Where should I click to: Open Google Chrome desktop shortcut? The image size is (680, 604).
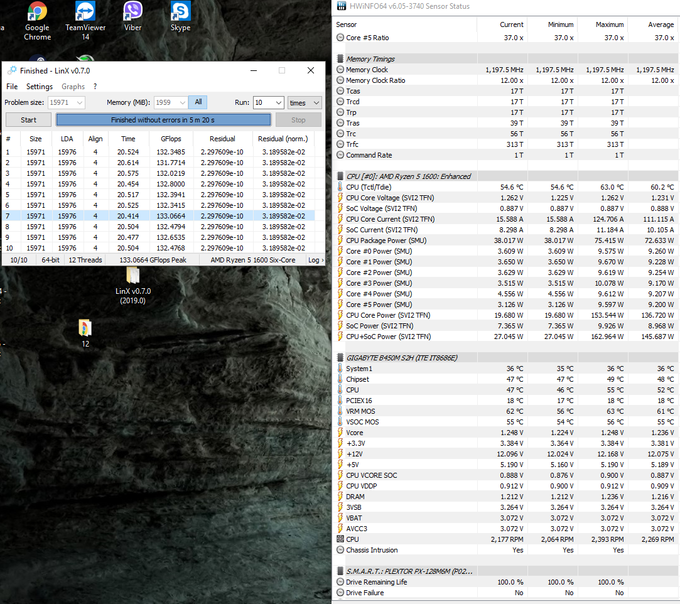[37, 21]
